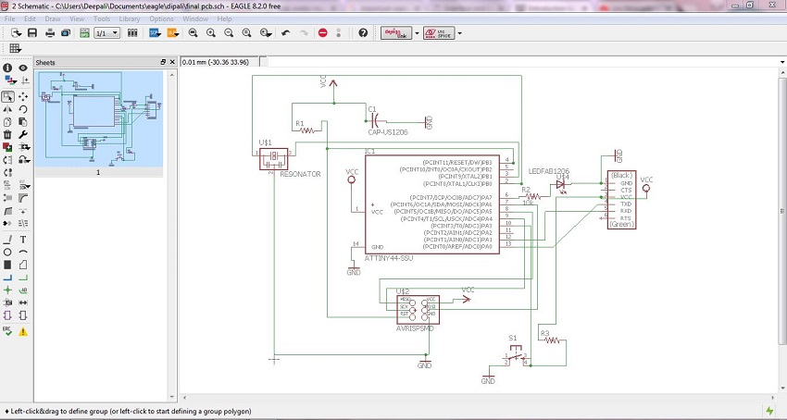Image resolution: width=787 pixels, height=420 pixels.
Task: Select the Label tool
Action: (23, 290)
